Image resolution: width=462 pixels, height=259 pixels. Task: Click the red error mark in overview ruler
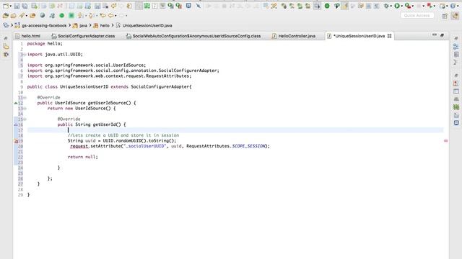point(446,141)
